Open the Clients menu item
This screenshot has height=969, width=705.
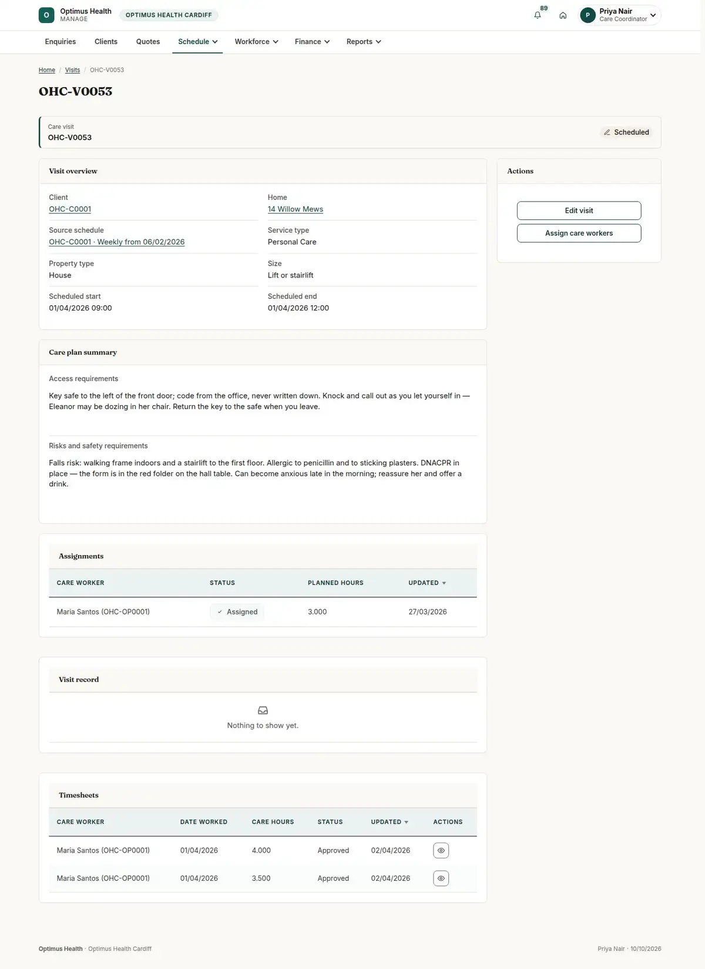(x=106, y=42)
